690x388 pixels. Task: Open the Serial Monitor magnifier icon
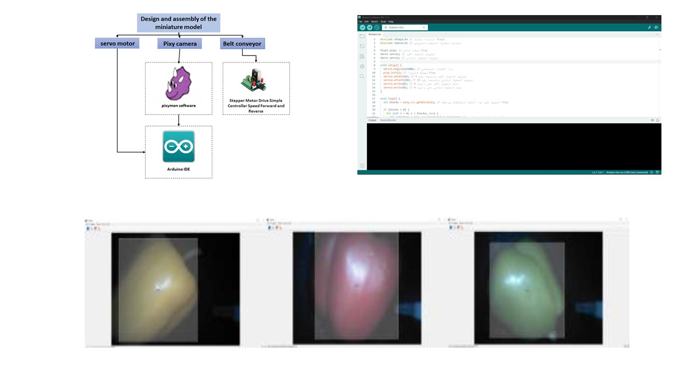[656, 27]
